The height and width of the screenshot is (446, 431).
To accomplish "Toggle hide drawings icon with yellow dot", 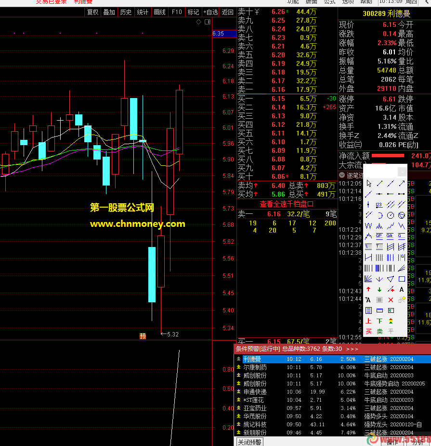I will point(402,300).
